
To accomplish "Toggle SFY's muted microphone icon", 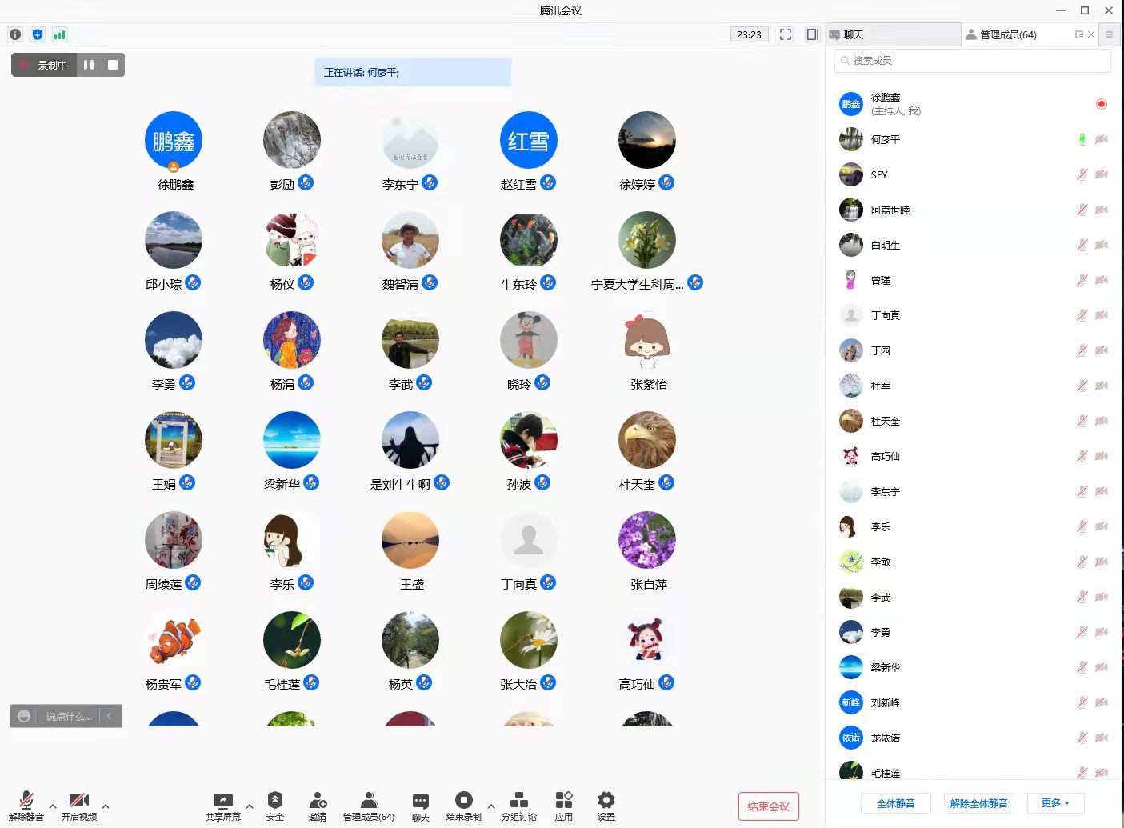I will (1082, 174).
